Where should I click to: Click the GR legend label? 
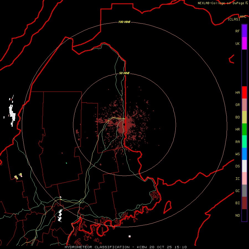point(237,105)
